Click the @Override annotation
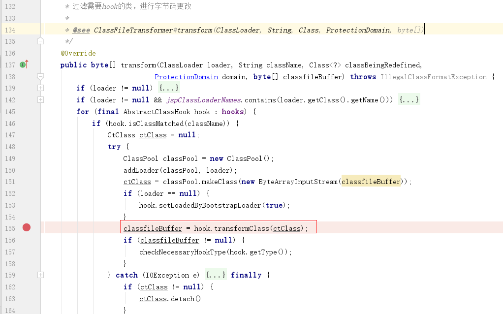This screenshot has width=503, height=314. (78, 53)
